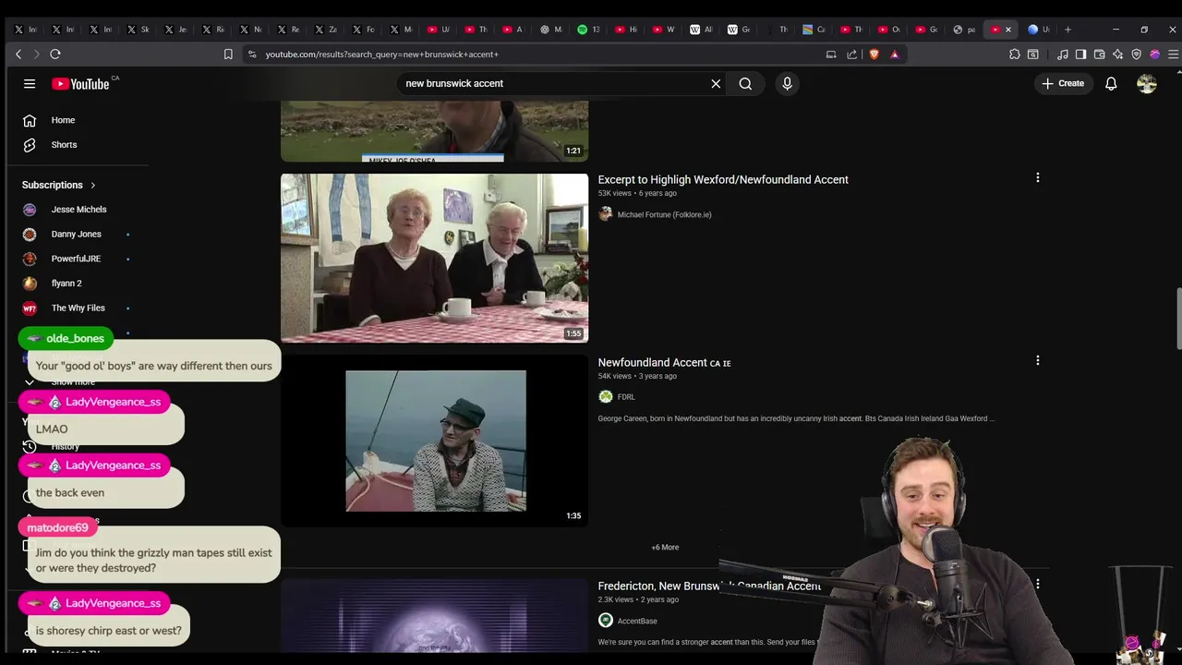
Task: Expand the Subscriptions section header
Action: [x=59, y=185]
